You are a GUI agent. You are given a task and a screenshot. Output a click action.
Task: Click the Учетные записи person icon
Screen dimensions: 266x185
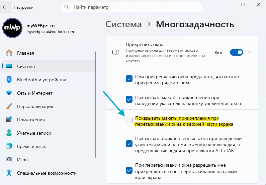(9, 133)
